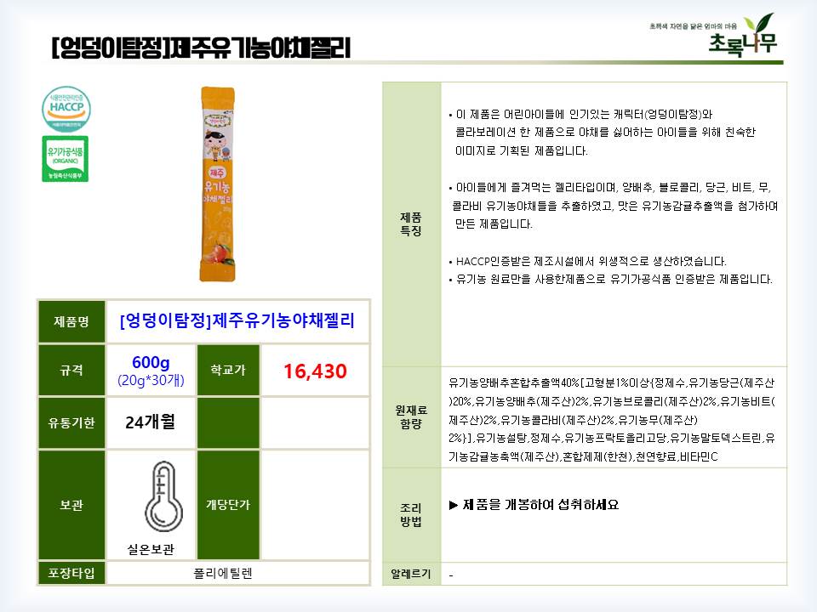Click the room-temperature thermometer icon

tap(163, 496)
